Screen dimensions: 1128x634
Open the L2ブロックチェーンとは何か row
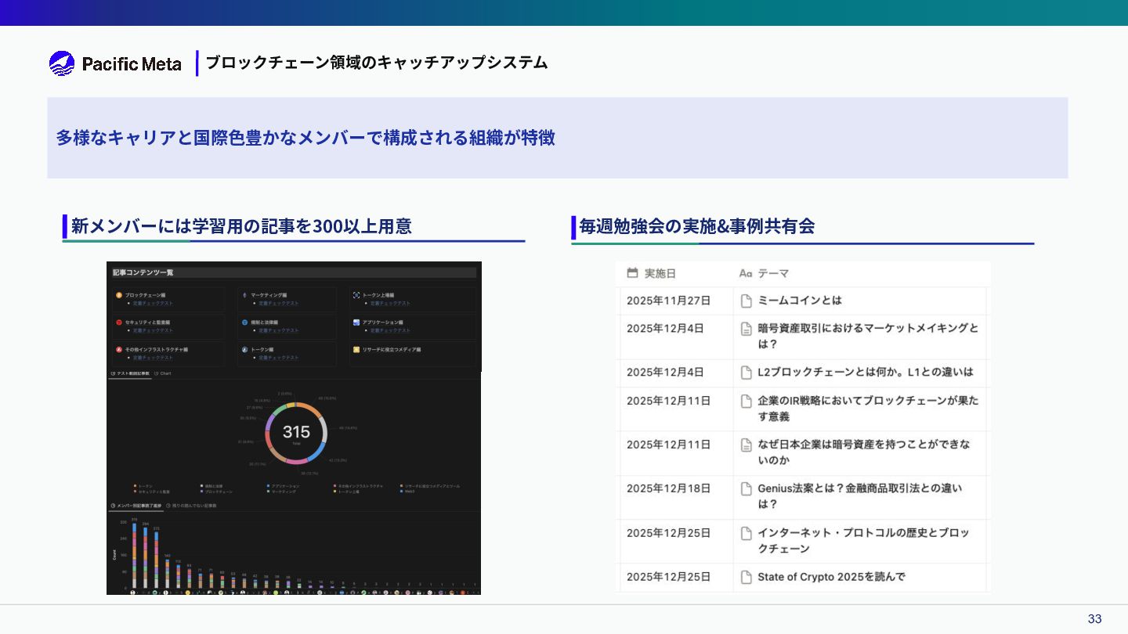[x=865, y=373]
